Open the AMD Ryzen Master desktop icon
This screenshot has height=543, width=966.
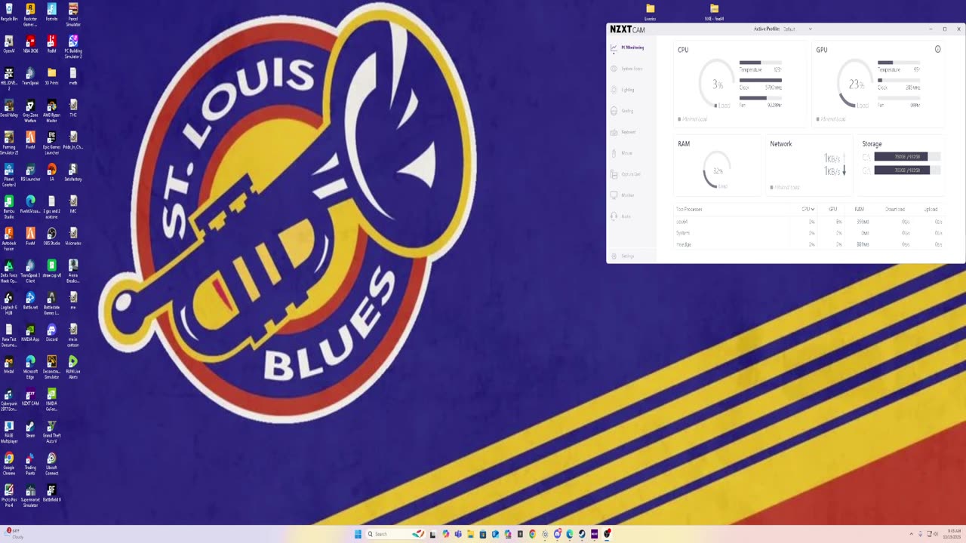pos(51,111)
